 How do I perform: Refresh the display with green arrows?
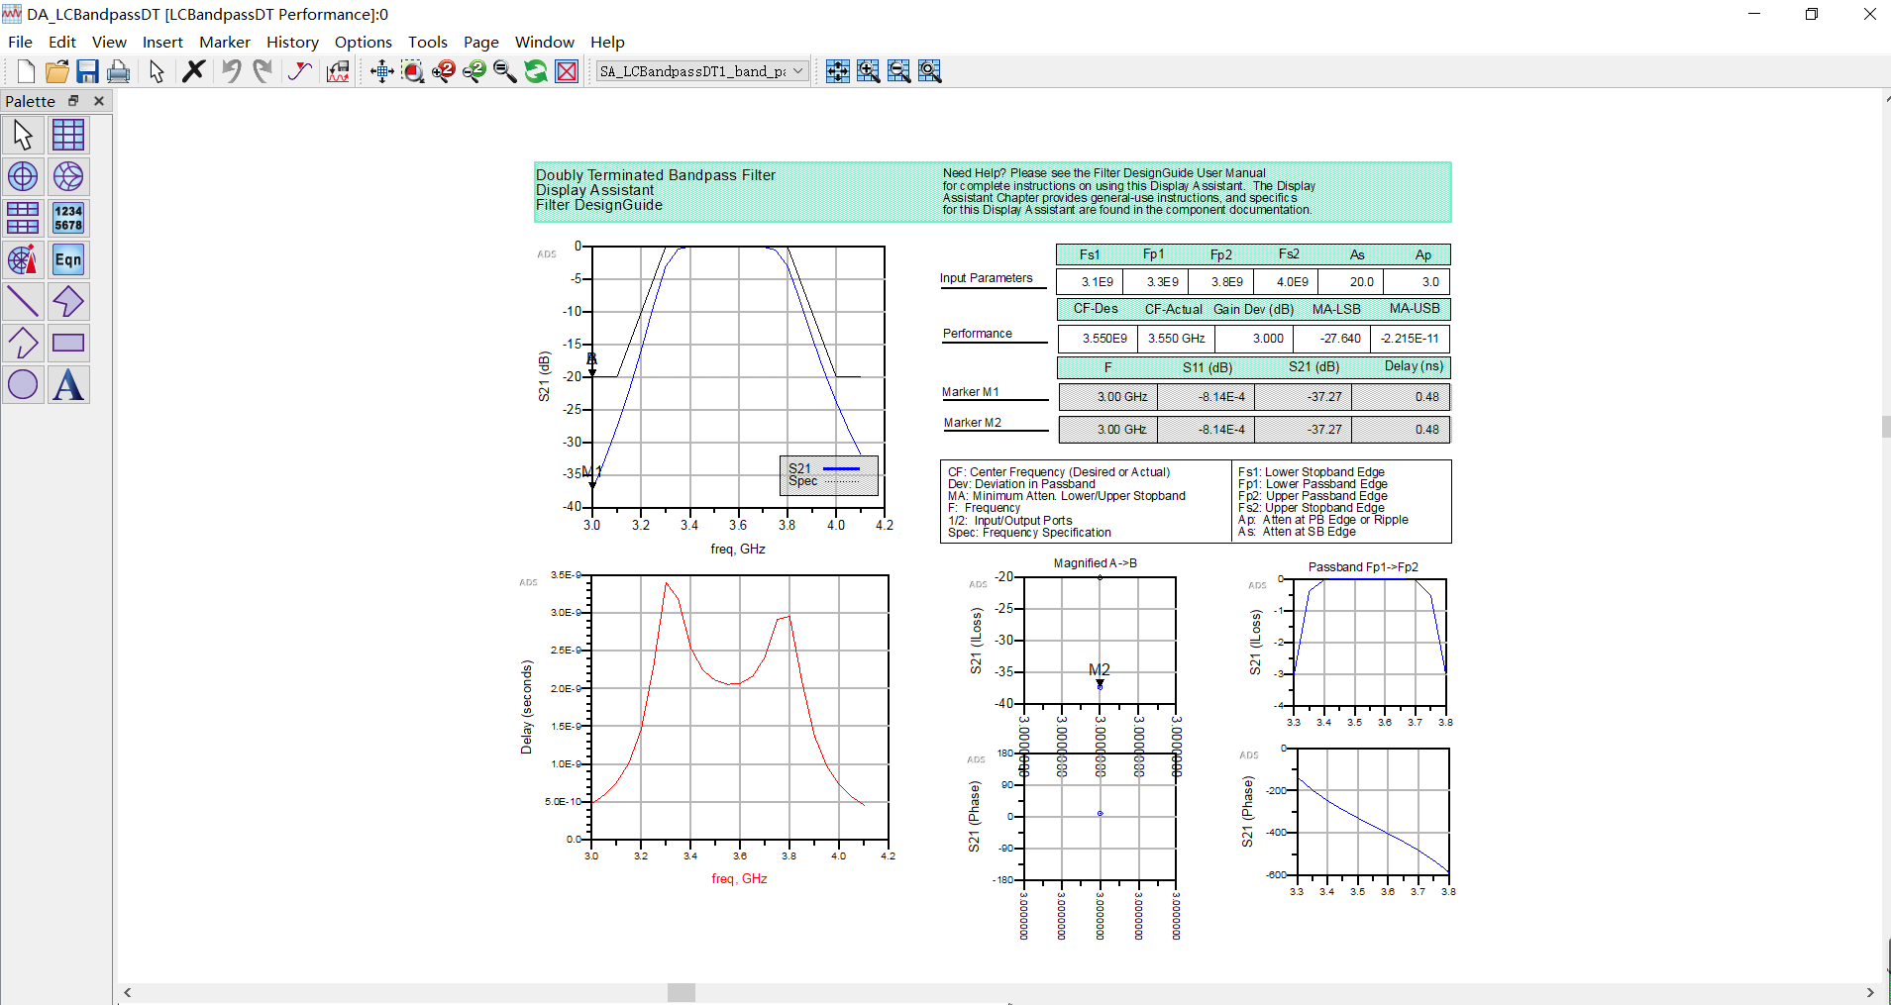pos(536,71)
